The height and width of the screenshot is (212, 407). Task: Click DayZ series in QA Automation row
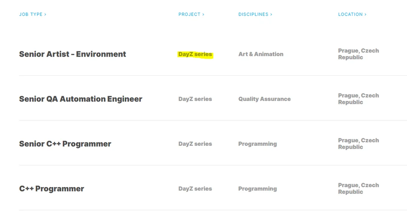pos(195,99)
